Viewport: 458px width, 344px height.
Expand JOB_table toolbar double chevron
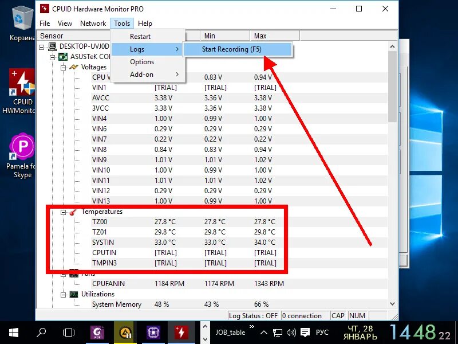pyautogui.click(x=251, y=326)
